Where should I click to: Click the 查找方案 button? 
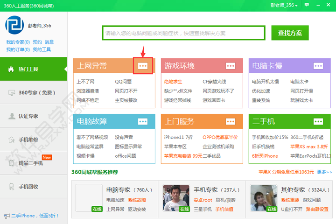[x=290, y=33]
